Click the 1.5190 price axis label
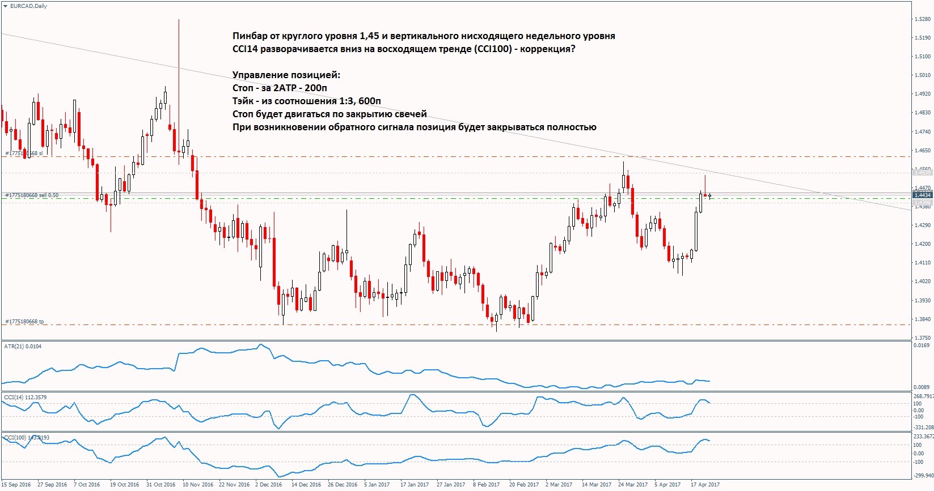 [923, 38]
